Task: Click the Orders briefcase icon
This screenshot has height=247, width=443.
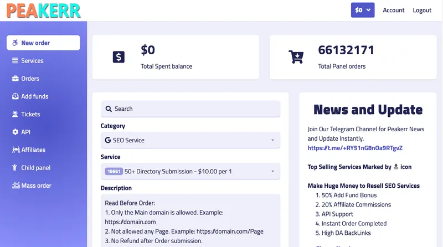Action: click(16, 78)
